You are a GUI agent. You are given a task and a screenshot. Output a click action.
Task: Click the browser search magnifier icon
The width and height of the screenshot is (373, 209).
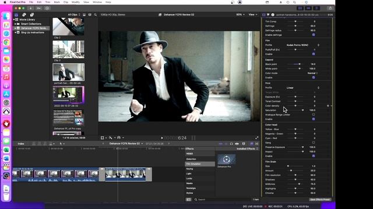(96, 15)
